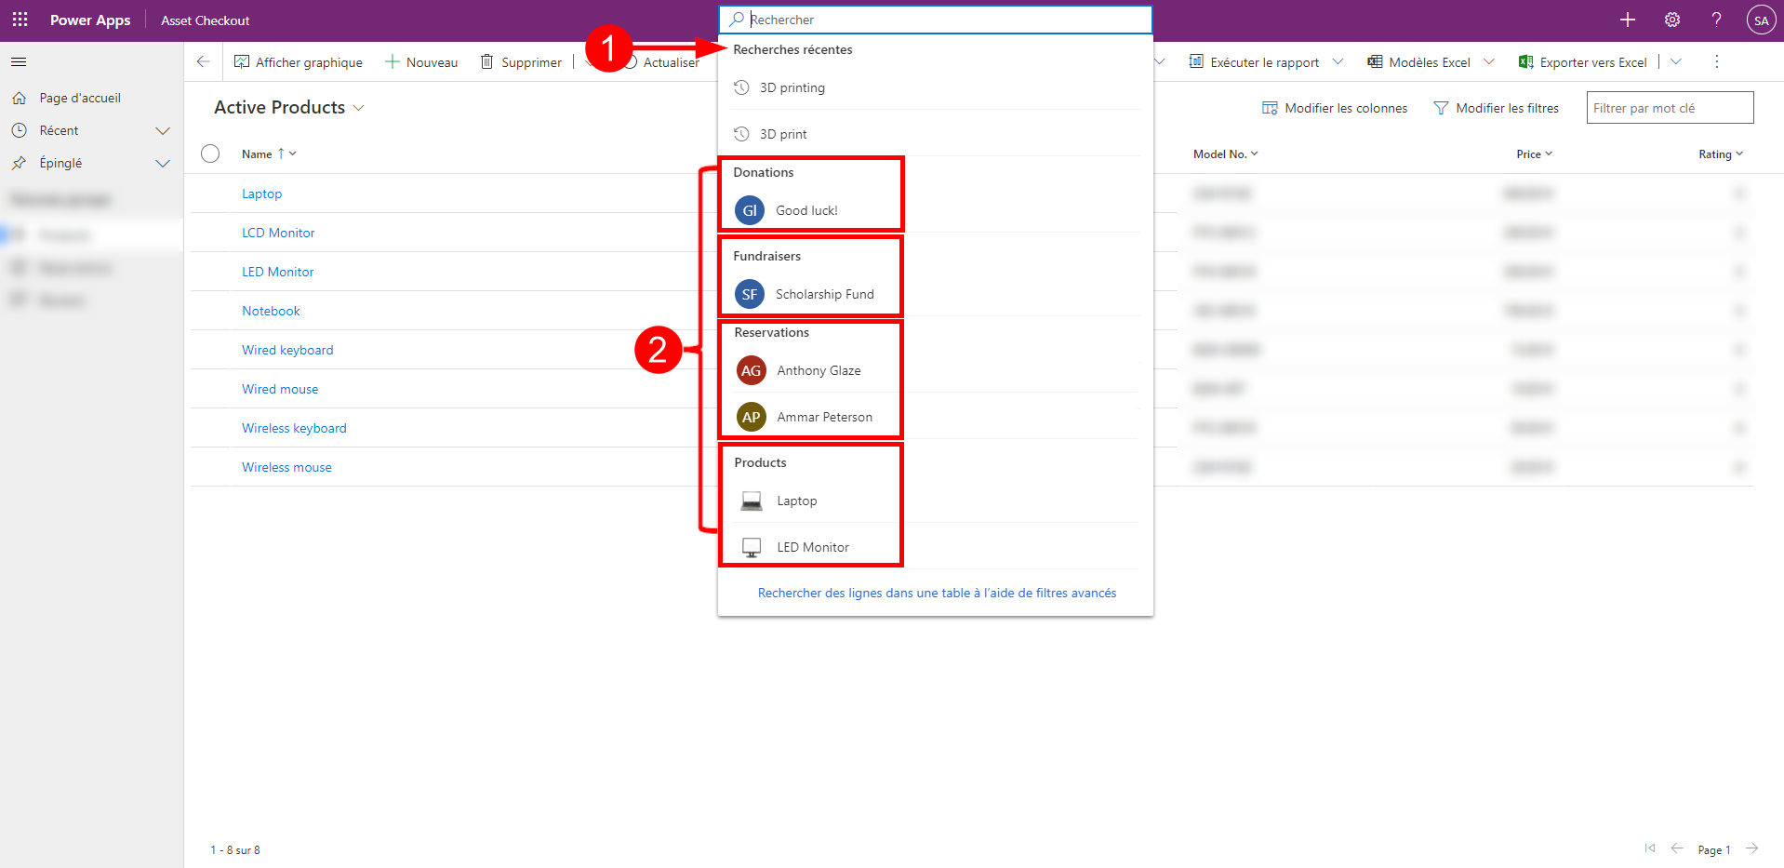Open the app launcher waffle icon
Viewport: 1784px width, 868px height.
point(20,20)
